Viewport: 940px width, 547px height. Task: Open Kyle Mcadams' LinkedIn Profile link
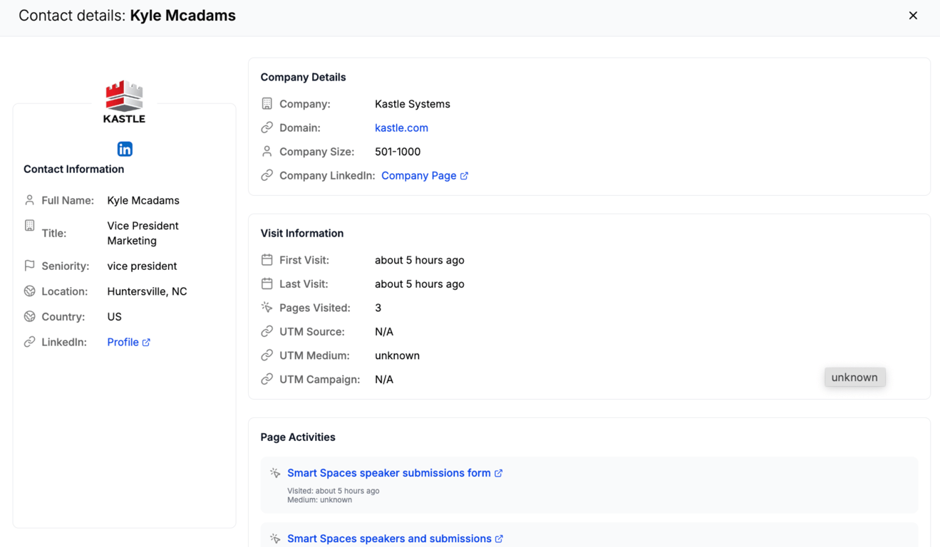click(x=123, y=342)
